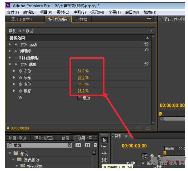The width and height of the screenshot is (188, 171).
Task: Reset the 运动 effect
Action: coord(146,44)
